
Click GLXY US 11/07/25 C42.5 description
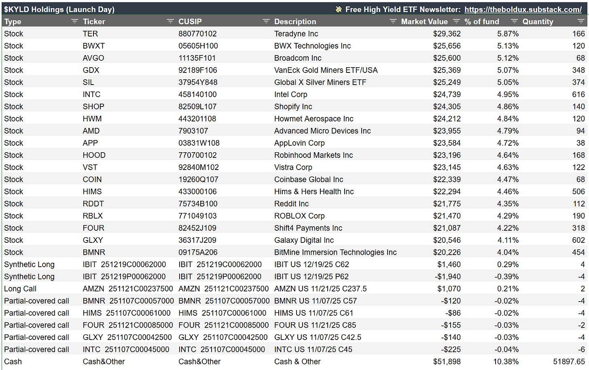[318, 337]
